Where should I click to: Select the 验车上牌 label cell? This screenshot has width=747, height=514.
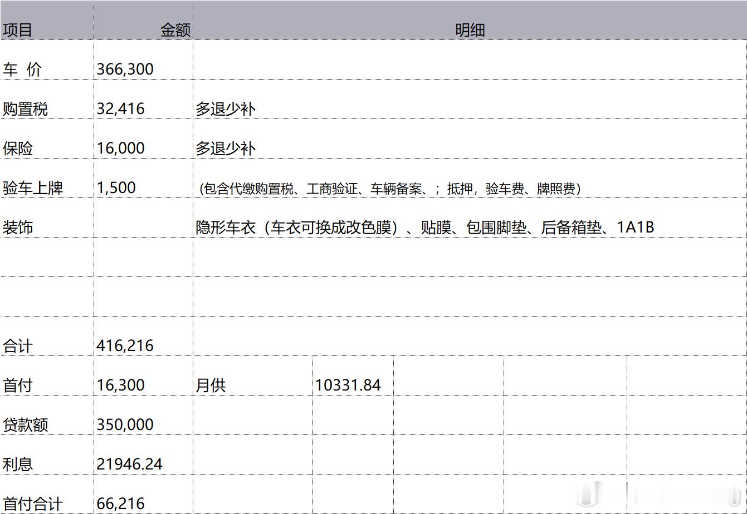click(33, 187)
